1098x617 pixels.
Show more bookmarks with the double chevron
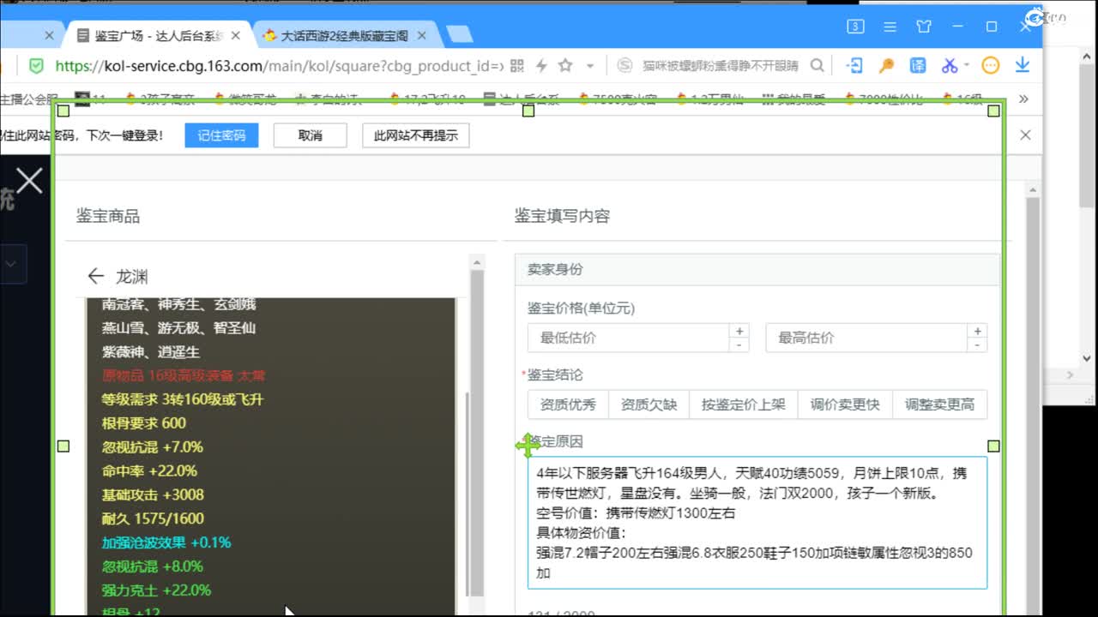[x=1023, y=99]
